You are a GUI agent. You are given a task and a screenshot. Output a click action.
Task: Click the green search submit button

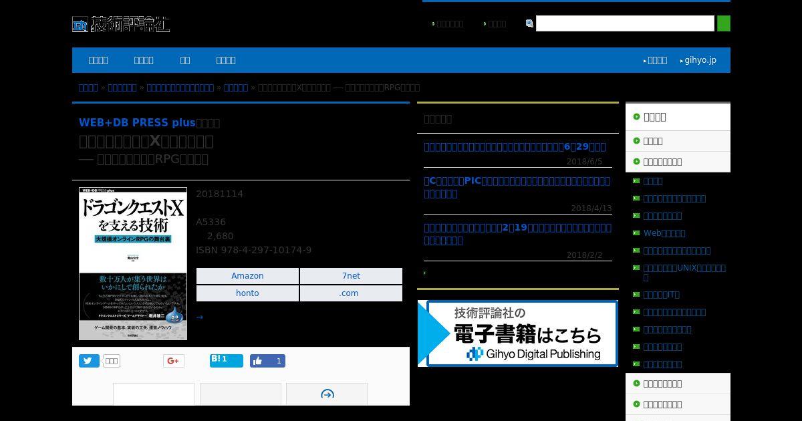(x=724, y=24)
